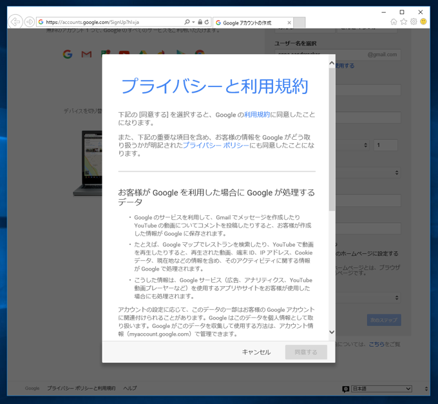The height and width of the screenshot is (404, 438).
Task: Open the 利用規約 link in dialog
Action: coord(257,115)
